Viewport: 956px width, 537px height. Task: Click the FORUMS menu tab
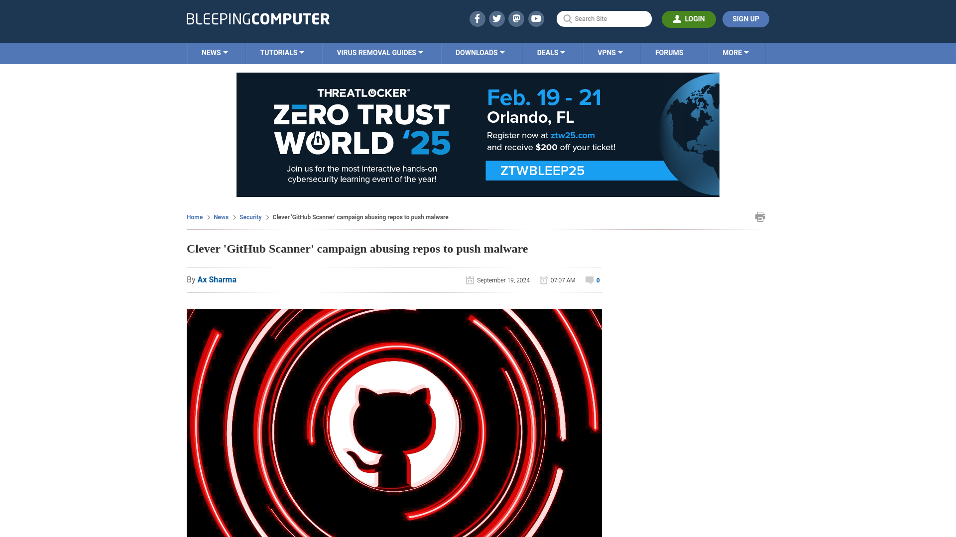[668, 52]
